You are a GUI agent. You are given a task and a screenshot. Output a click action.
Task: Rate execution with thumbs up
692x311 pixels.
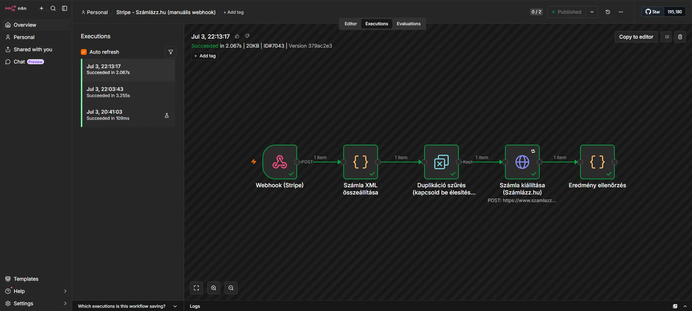click(237, 36)
